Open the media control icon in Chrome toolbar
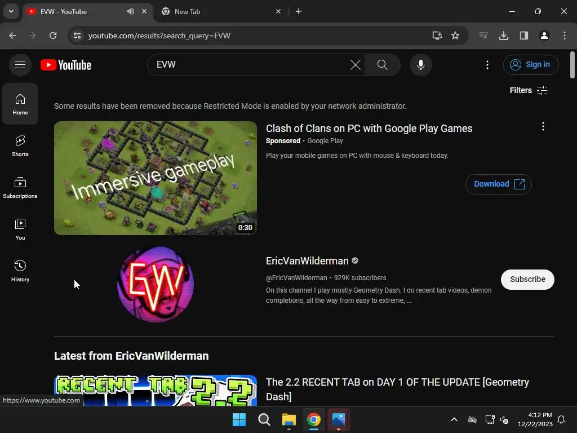 pyautogui.click(x=483, y=36)
